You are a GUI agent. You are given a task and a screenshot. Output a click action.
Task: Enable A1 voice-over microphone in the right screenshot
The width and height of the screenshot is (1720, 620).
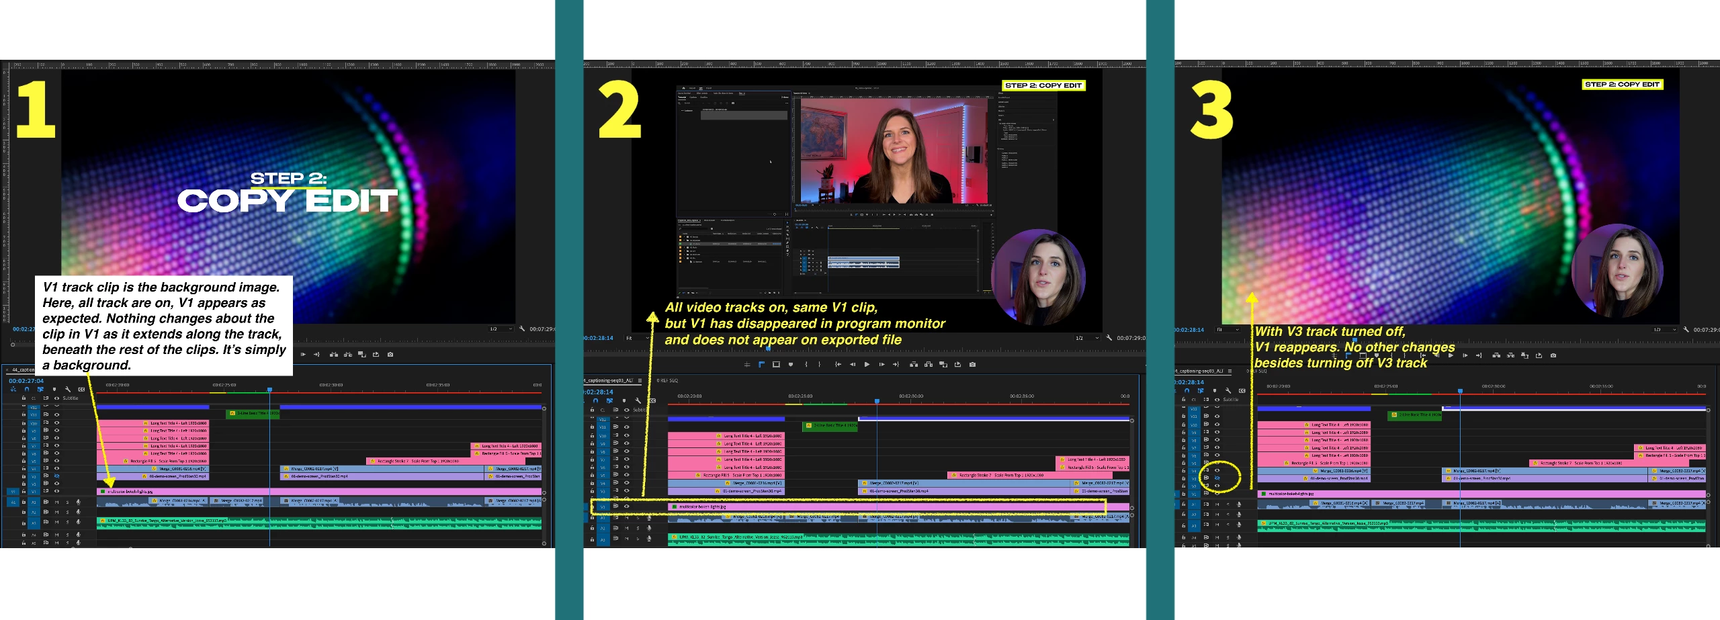click(1239, 504)
